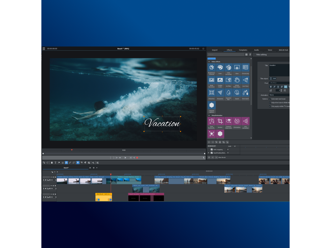This screenshot has width=331, height=248.
Task: Toggle the Anti cropping checkbox
Action: pos(212,150)
